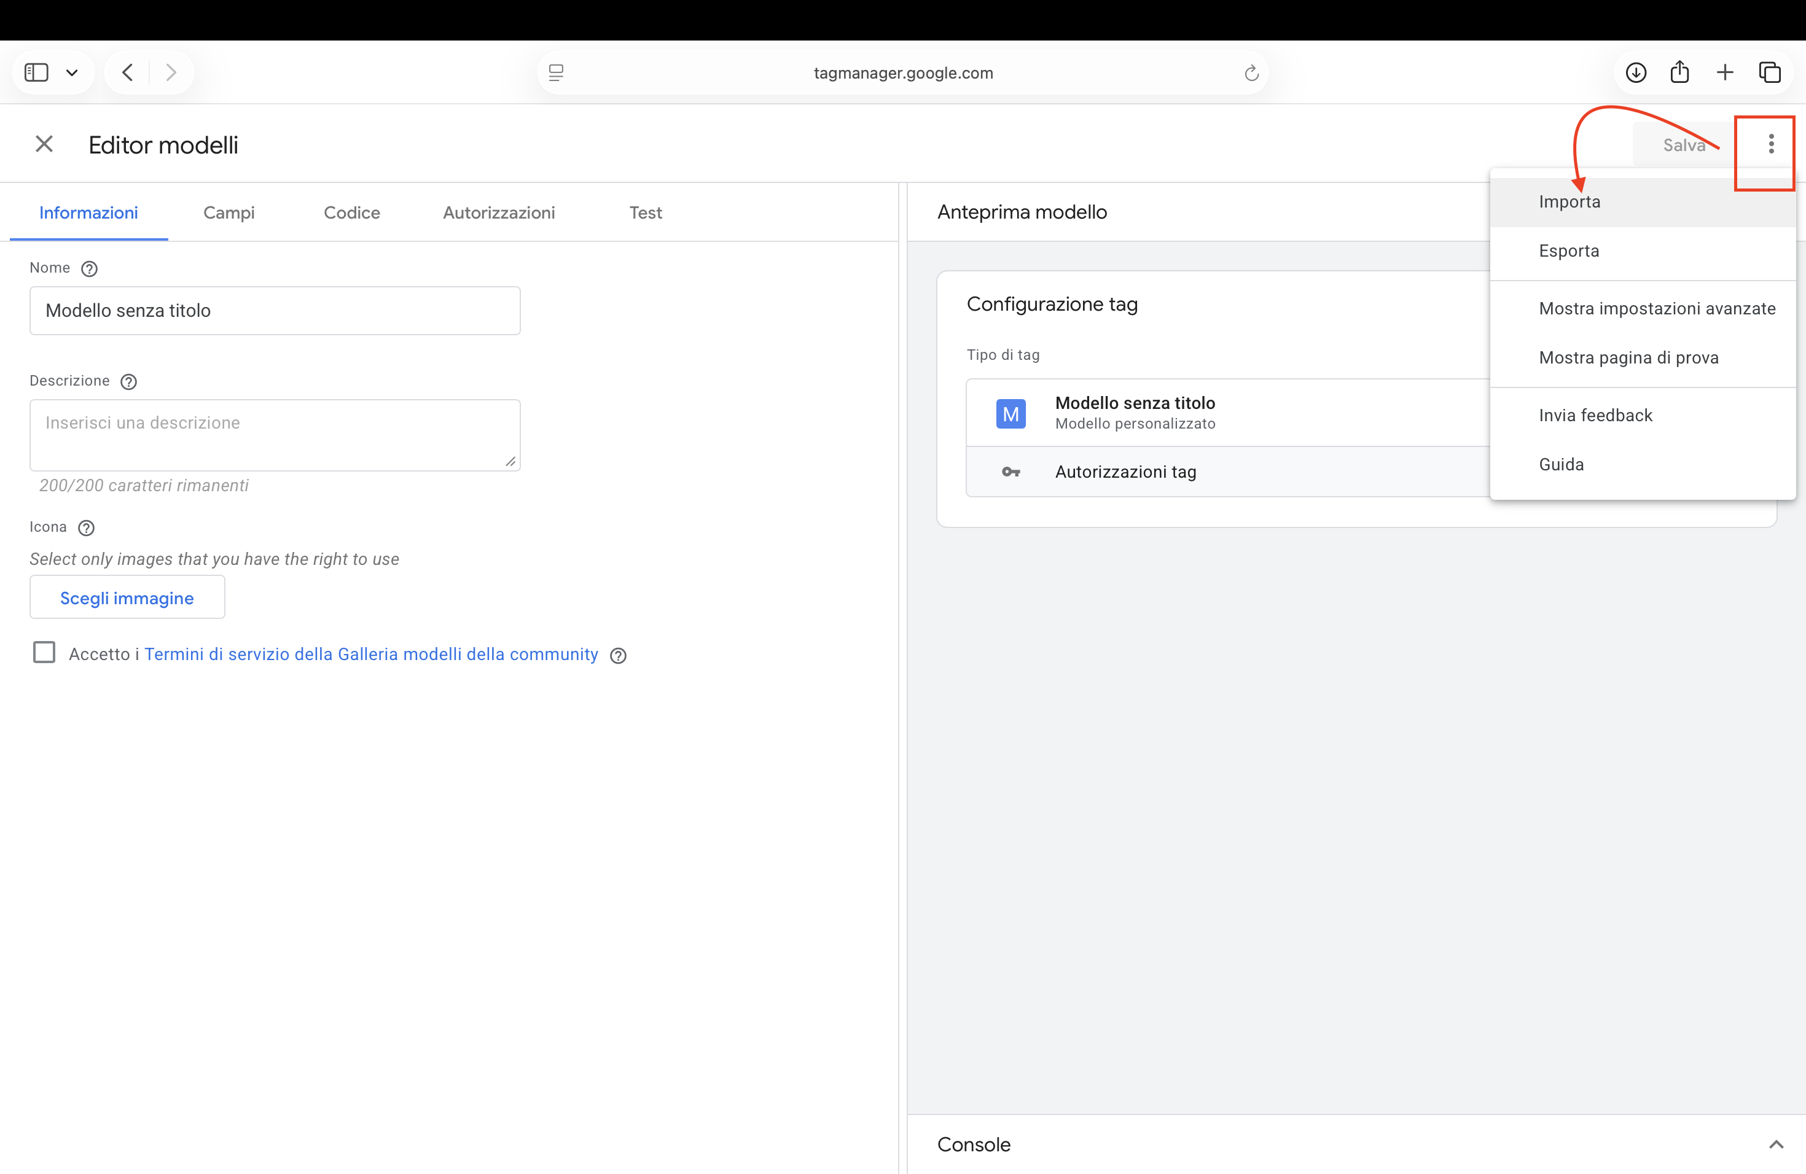Screen dimensions: 1806x1174
Task: Open sidebar dropdown arrow in browser toolbar
Action: [x=72, y=73]
